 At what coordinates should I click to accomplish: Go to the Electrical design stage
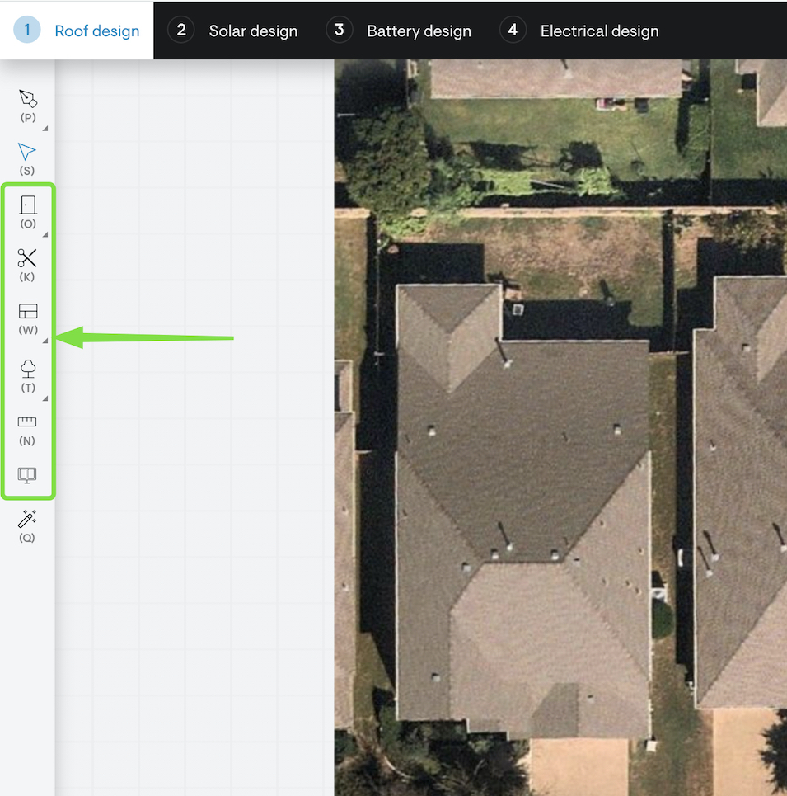(599, 31)
